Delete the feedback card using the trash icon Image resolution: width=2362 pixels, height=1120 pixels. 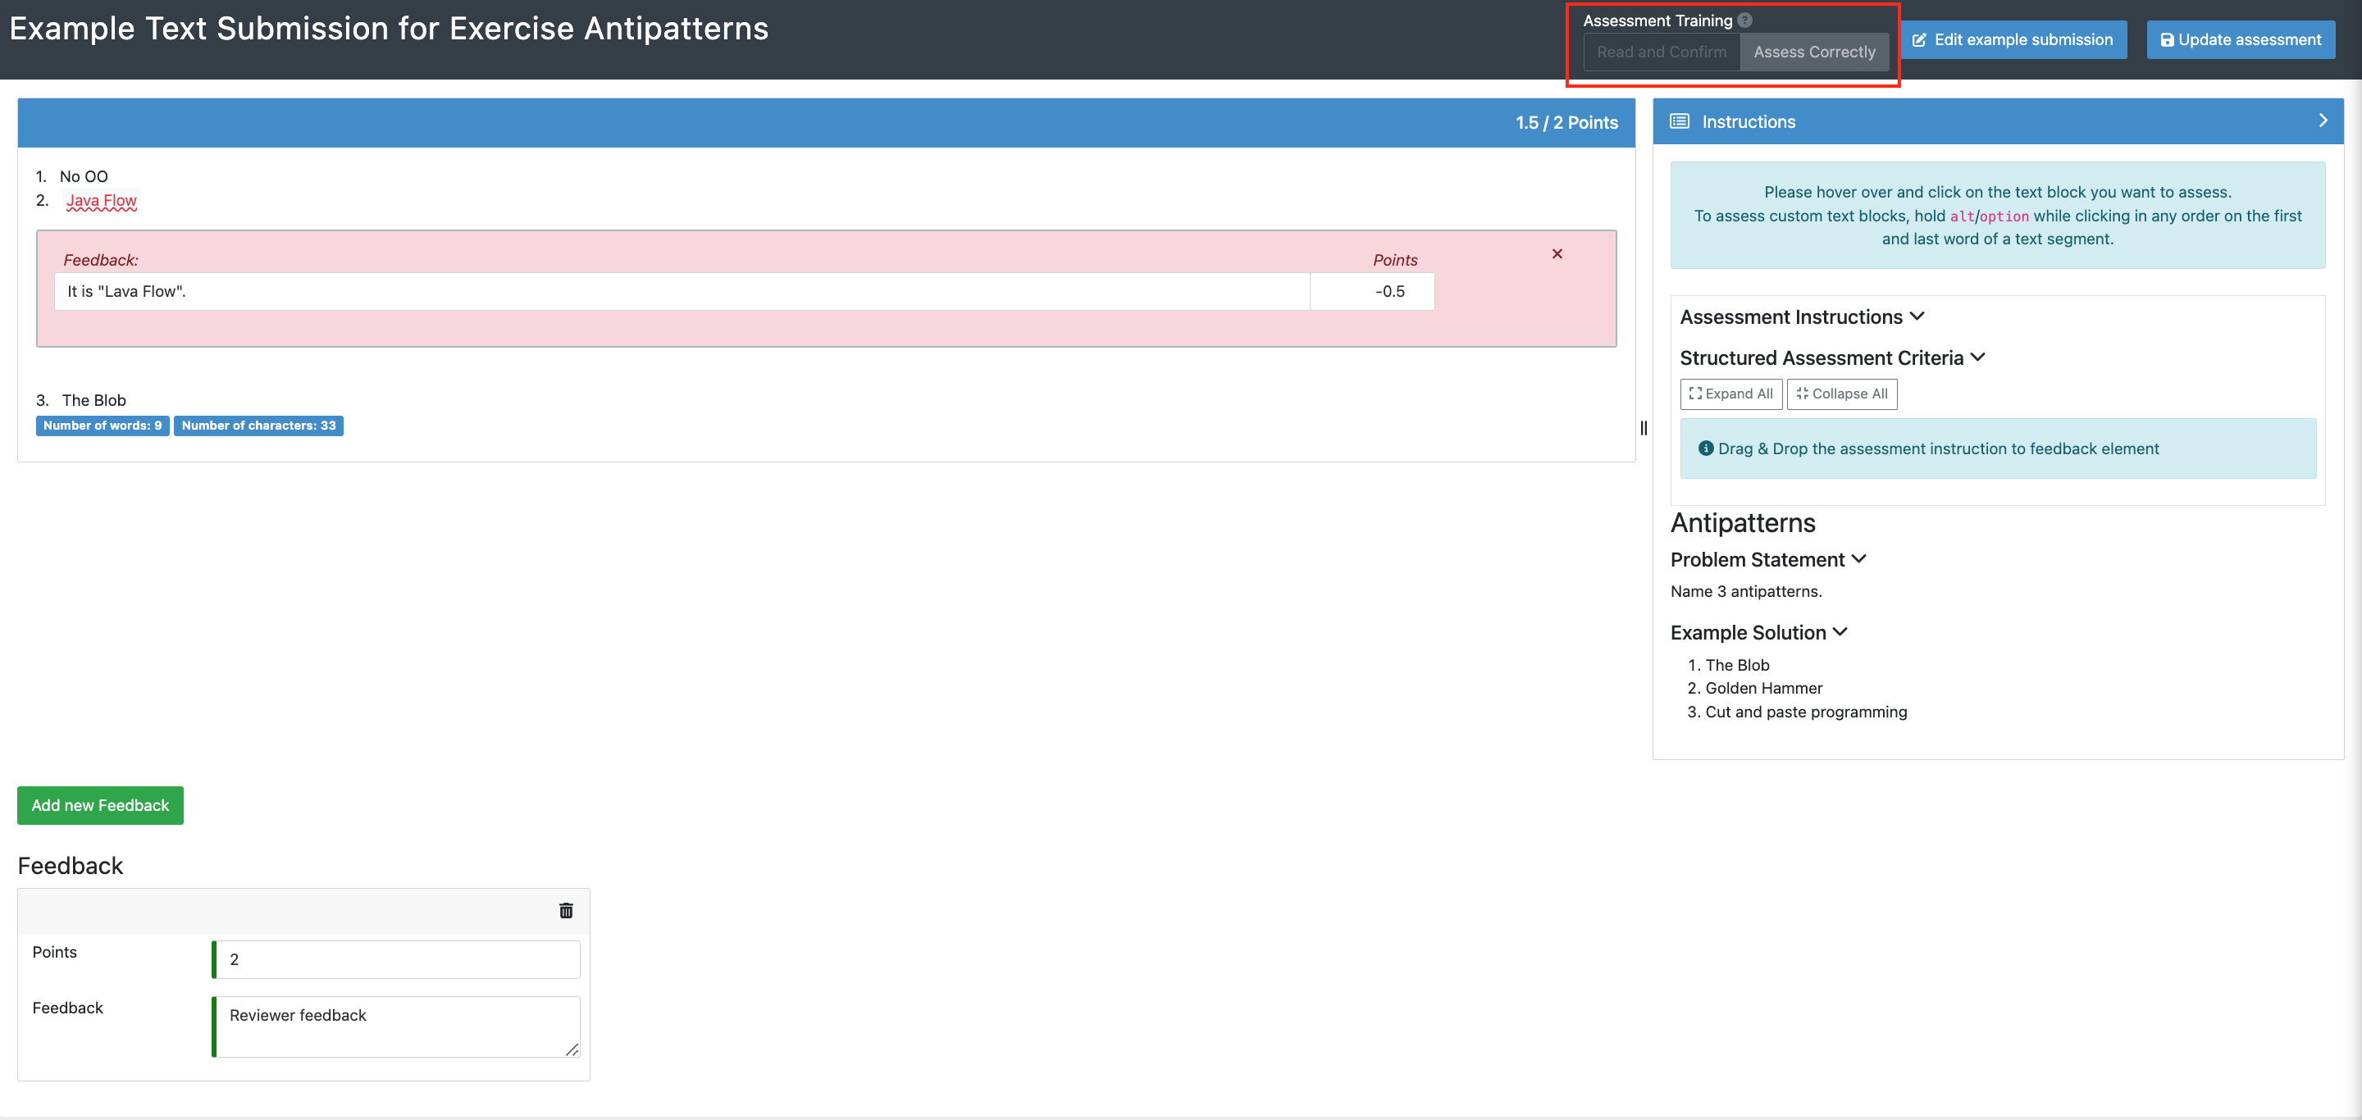coord(566,910)
